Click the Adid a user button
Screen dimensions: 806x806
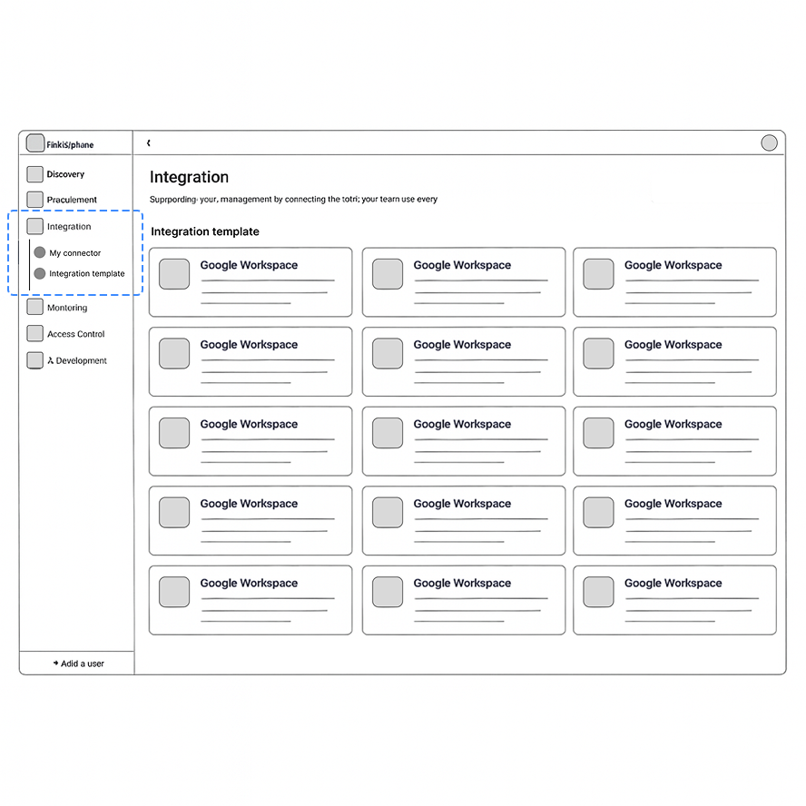(78, 663)
